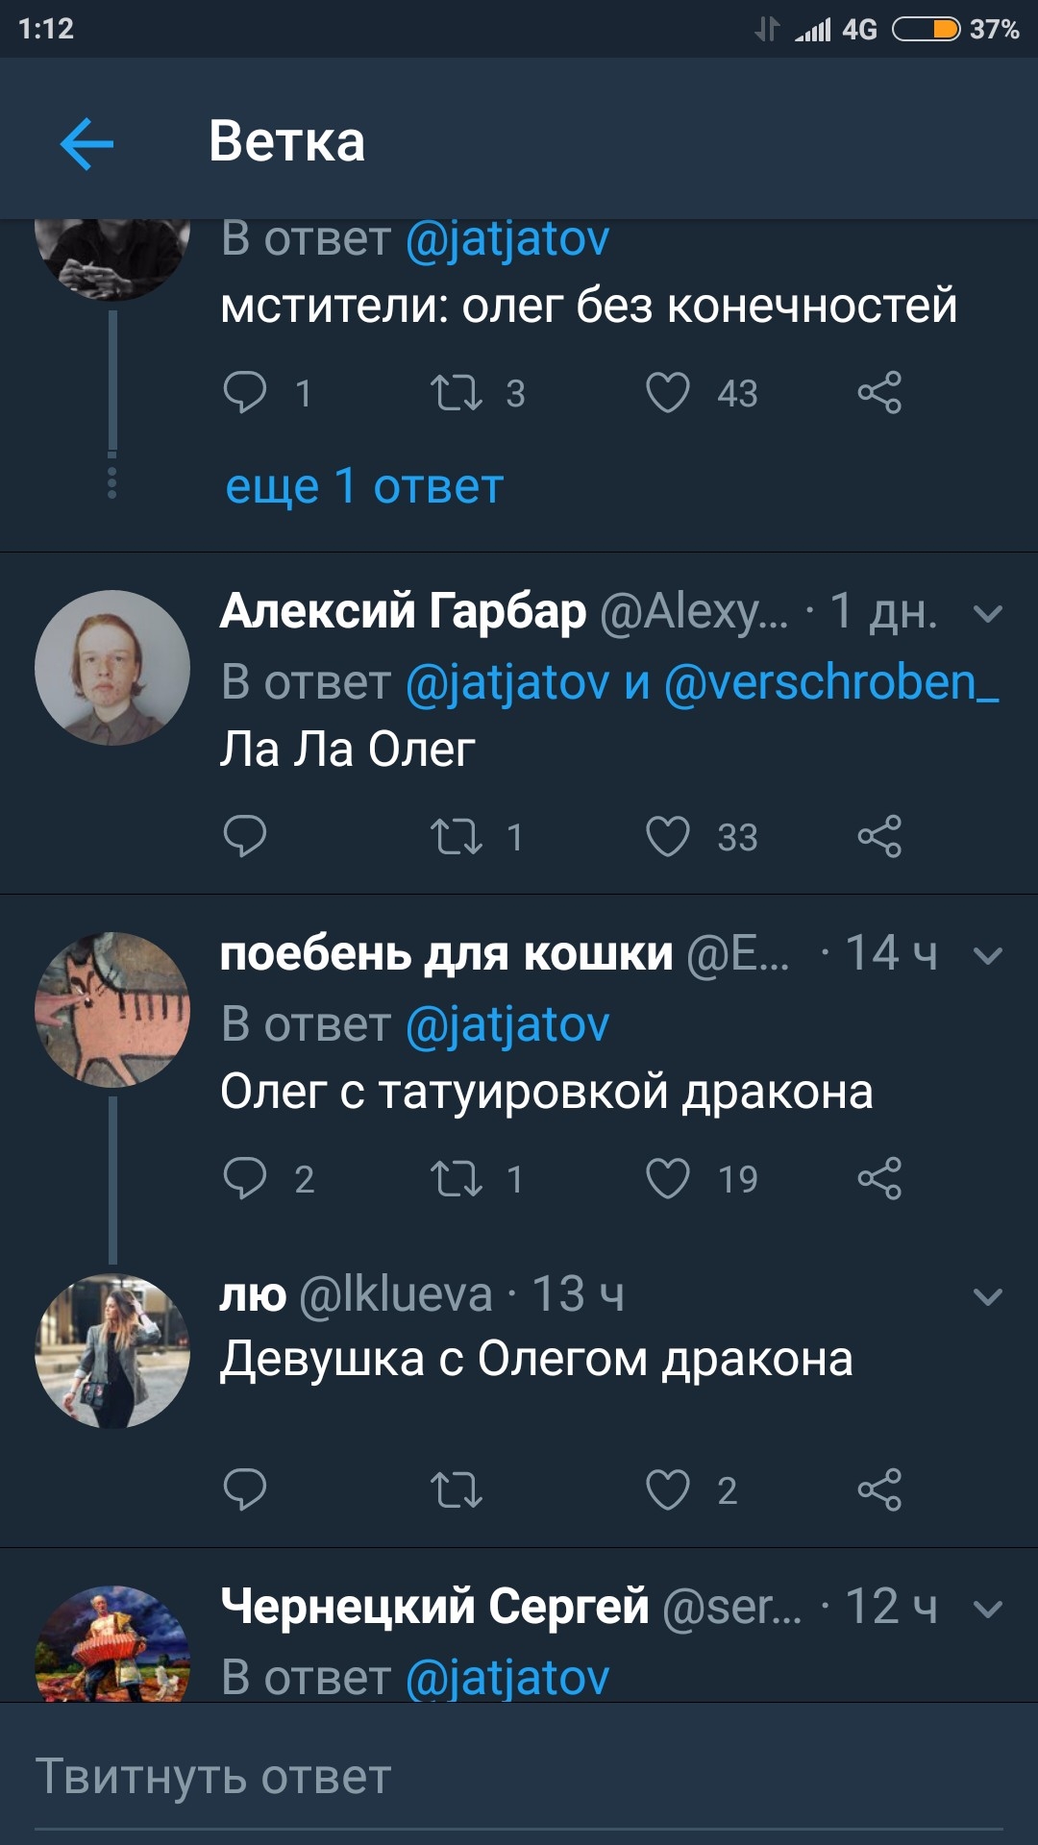The image size is (1038, 1845).
Task: Retweet "Олег с татуировкой дракона" tweet
Action: 456,1179
